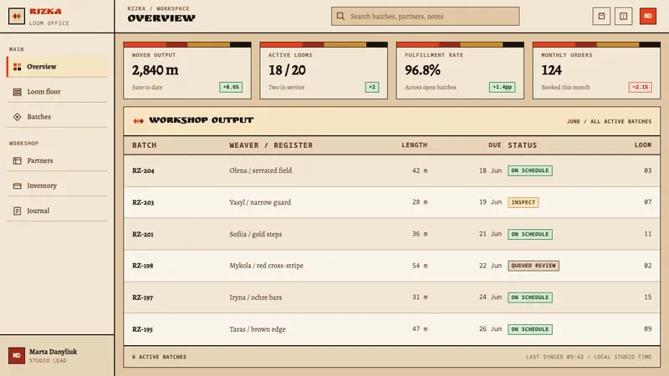This screenshot has width=669, height=376.
Task: Click the DUE column header
Action: pos(495,145)
